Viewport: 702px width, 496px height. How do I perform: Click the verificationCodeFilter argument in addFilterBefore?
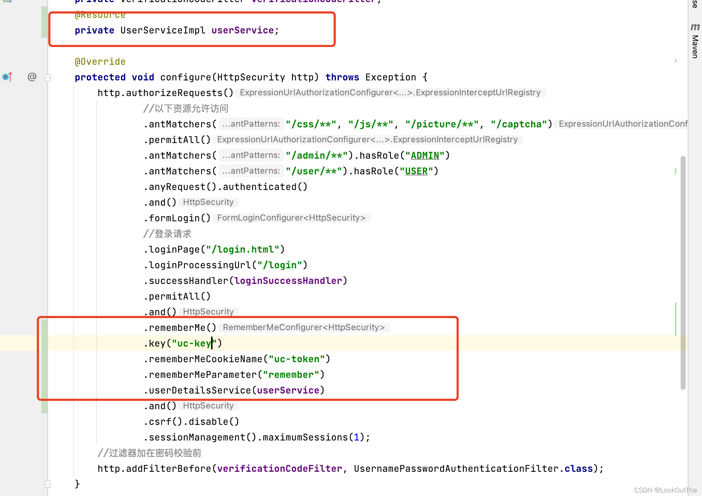(x=279, y=469)
